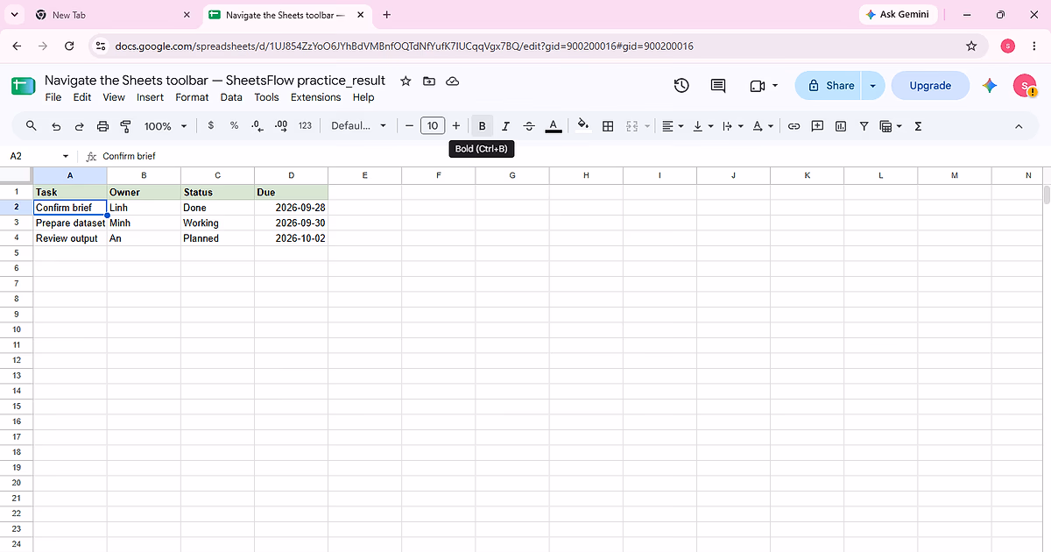The height and width of the screenshot is (552, 1051).
Task: Insert a comment from toolbar
Action: [817, 126]
